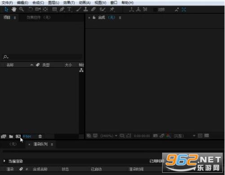Image resolution: width=225 pixels, height=175 pixels.
Task: Select the Zoom magnifier tool
Action: pos(22,9)
